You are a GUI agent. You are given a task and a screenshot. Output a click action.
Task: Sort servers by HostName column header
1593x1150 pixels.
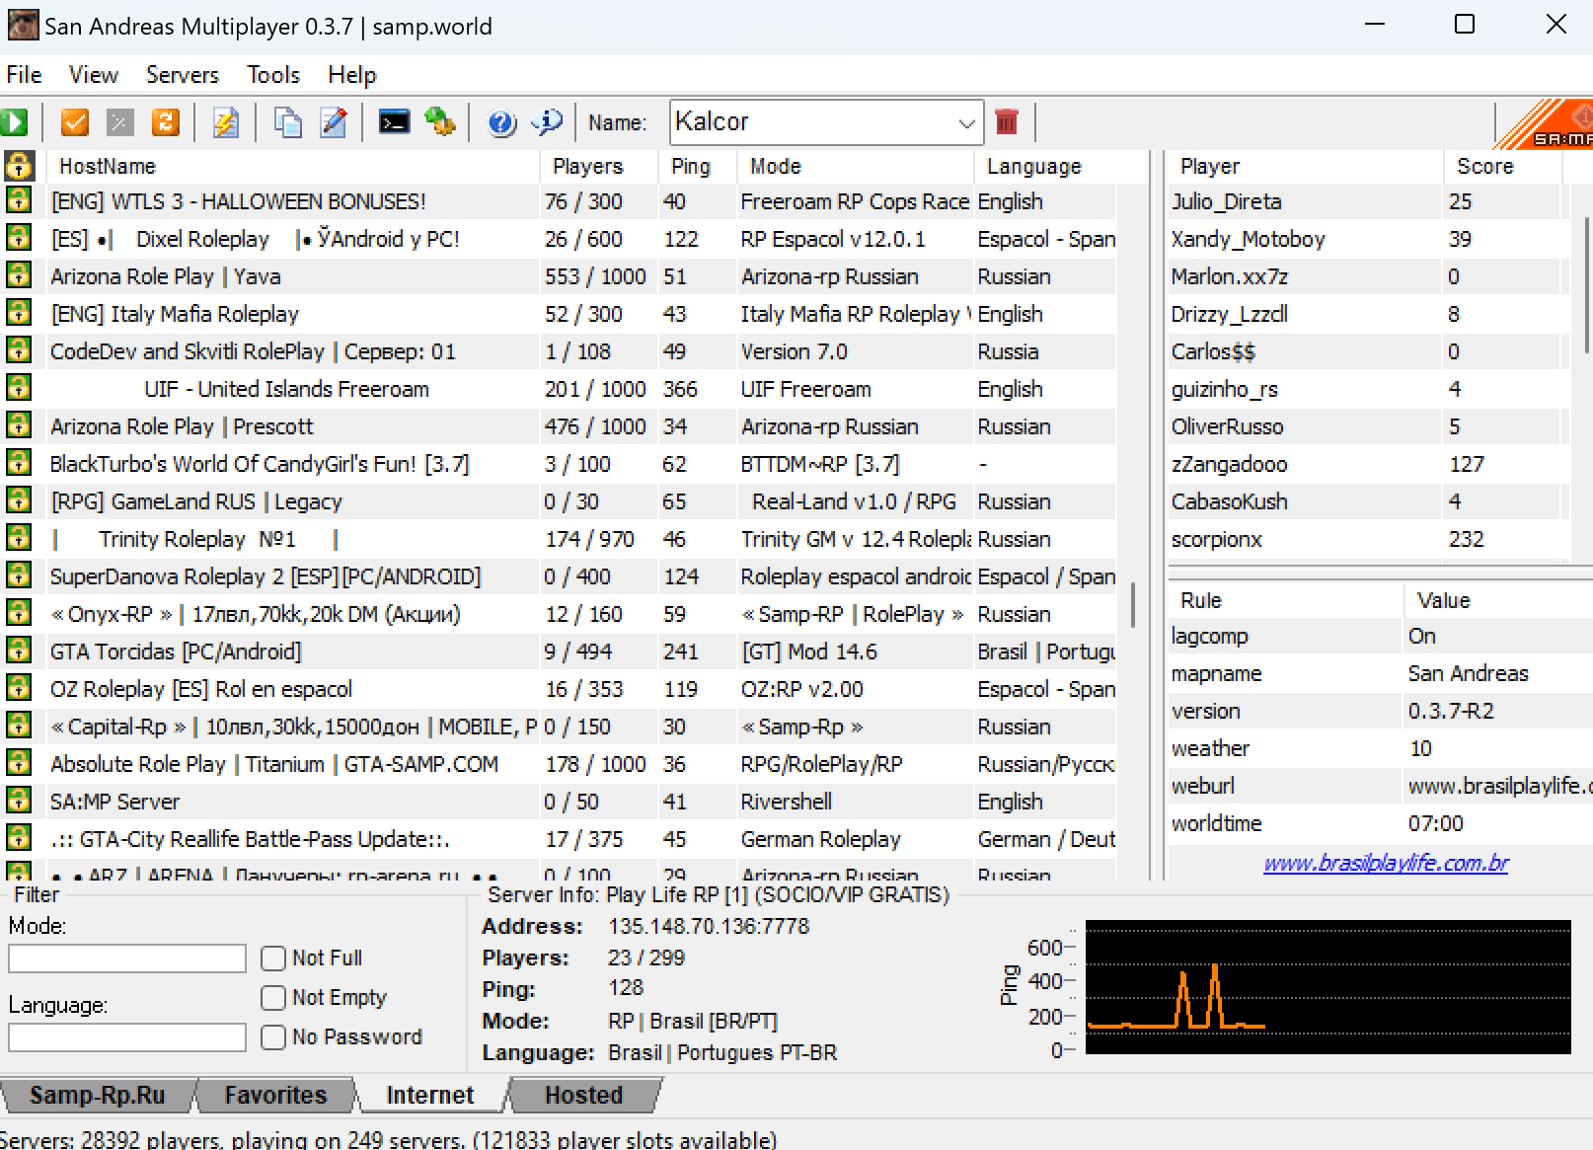pos(293,167)
